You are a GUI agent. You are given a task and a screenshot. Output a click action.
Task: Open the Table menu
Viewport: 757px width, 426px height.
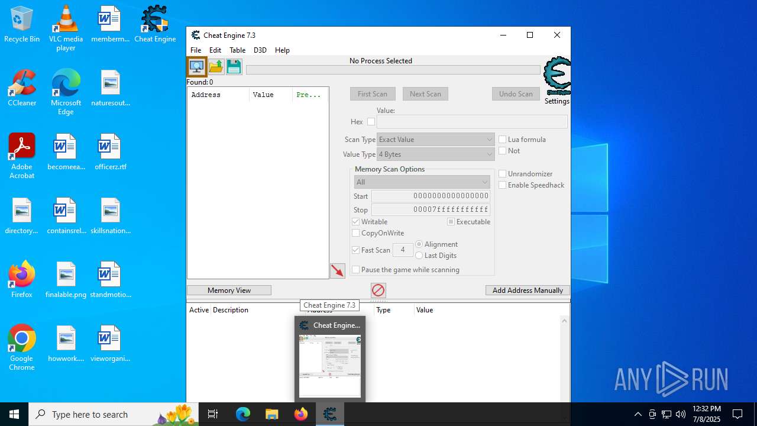point(237,50)
